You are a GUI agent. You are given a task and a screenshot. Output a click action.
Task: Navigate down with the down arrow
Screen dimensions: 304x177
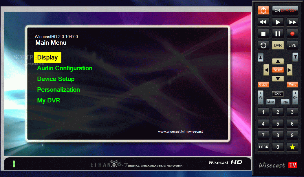point(278,79)
